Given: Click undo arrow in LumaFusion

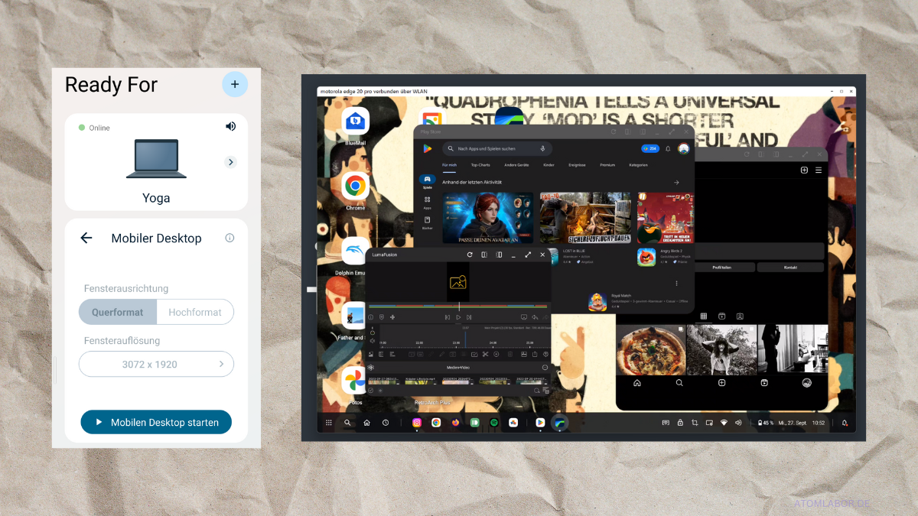Looking at the screenshot, I should [x=535, y=317].
